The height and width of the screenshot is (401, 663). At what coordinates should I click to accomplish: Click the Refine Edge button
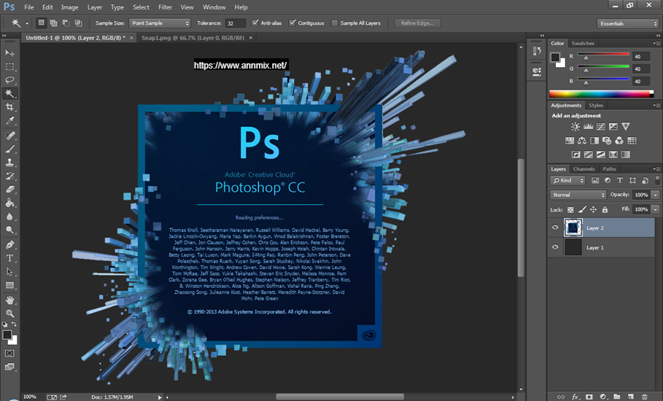point(417,23)
